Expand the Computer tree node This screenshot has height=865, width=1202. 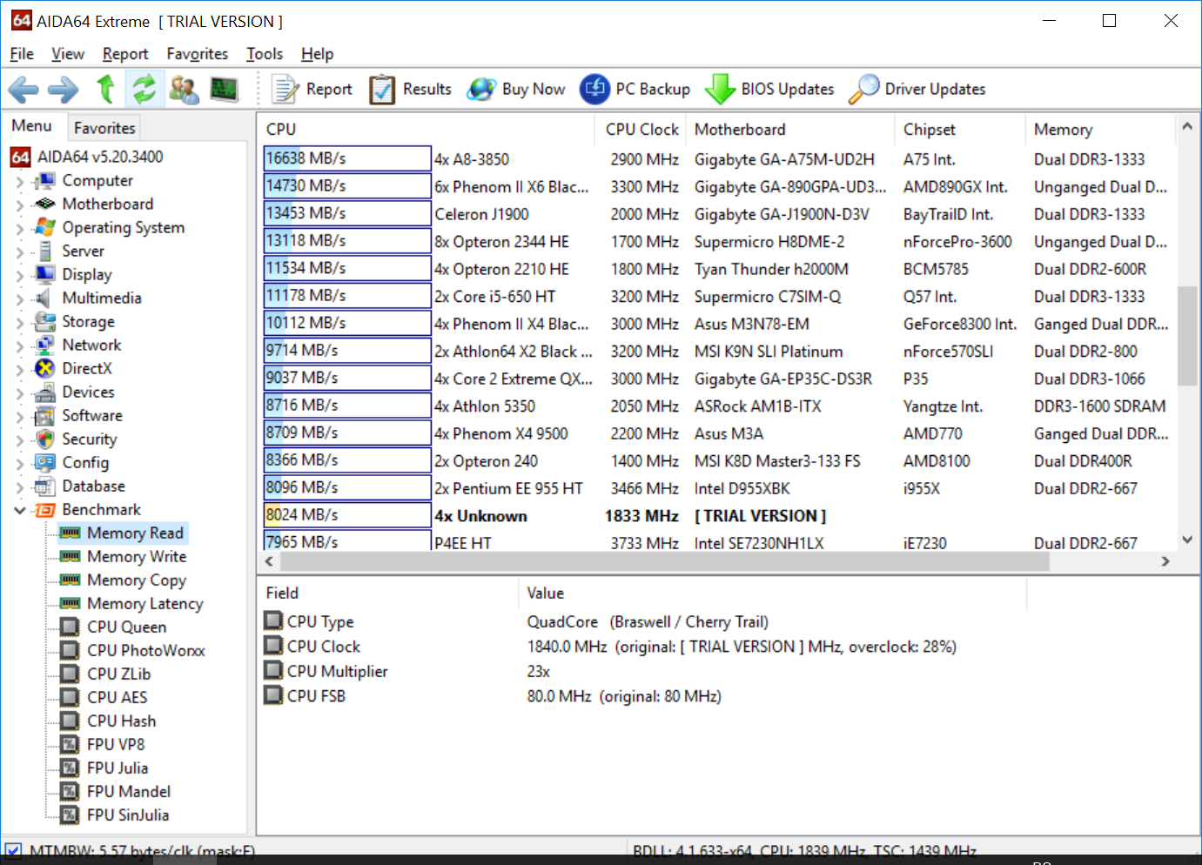pyautogui.click(x=20, y=182)
